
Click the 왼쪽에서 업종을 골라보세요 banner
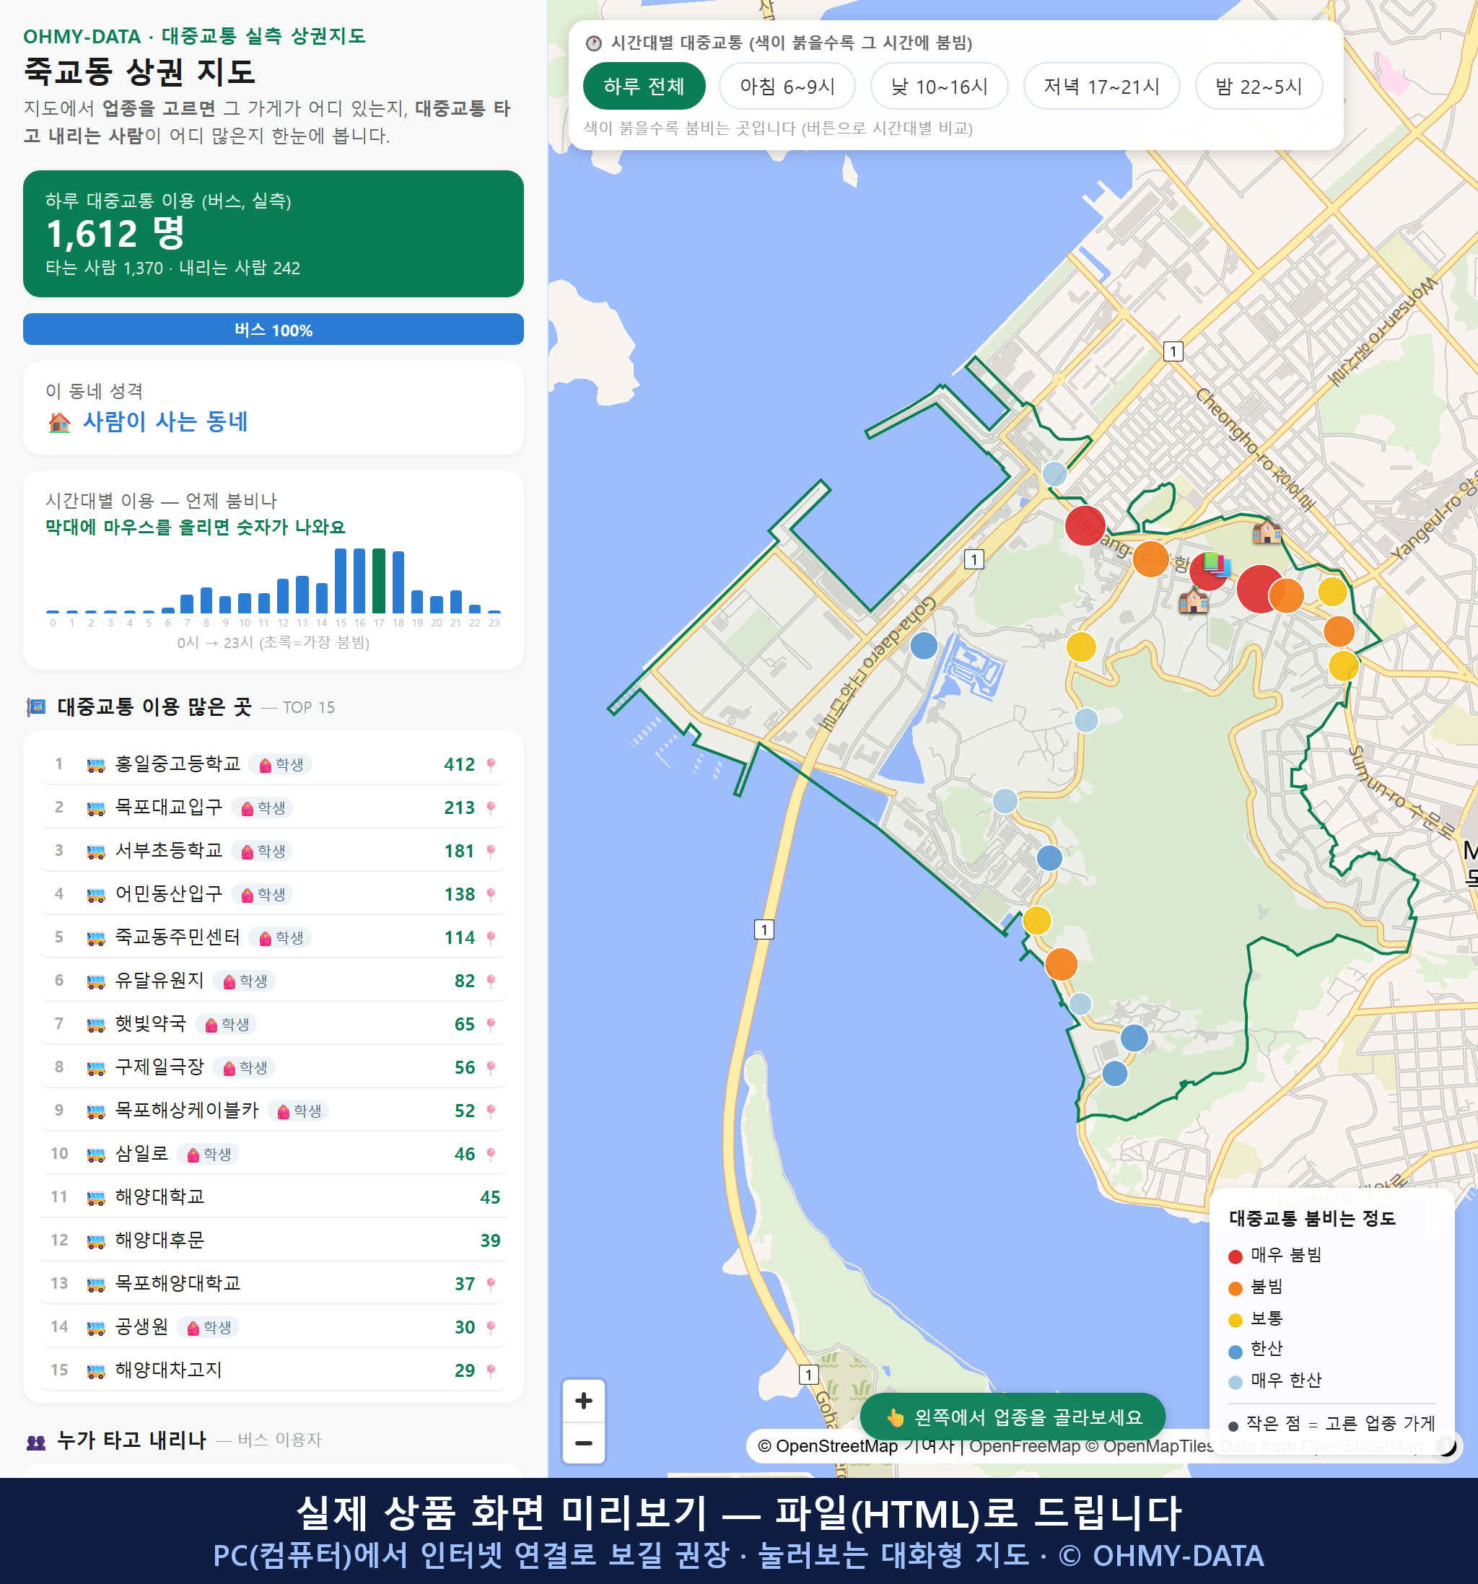tap(1013, 1417)
